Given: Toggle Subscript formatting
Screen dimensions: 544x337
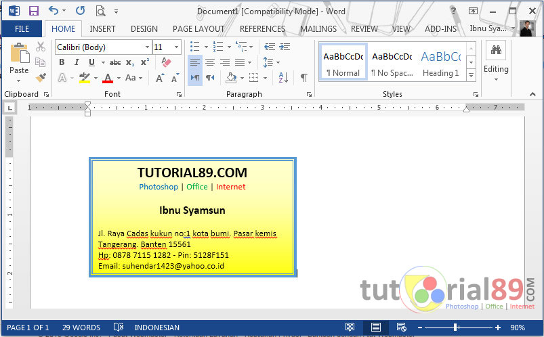Looking at the screenshot, I should tap(130, 62).
